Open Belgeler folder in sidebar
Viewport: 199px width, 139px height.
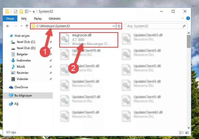22,54
